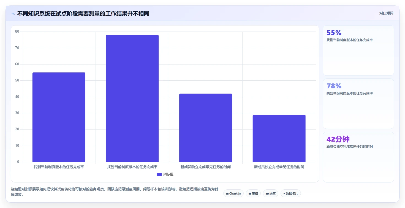
Task: Click the shortest chart bar reaching 29
Action: [x=279, y=138]
